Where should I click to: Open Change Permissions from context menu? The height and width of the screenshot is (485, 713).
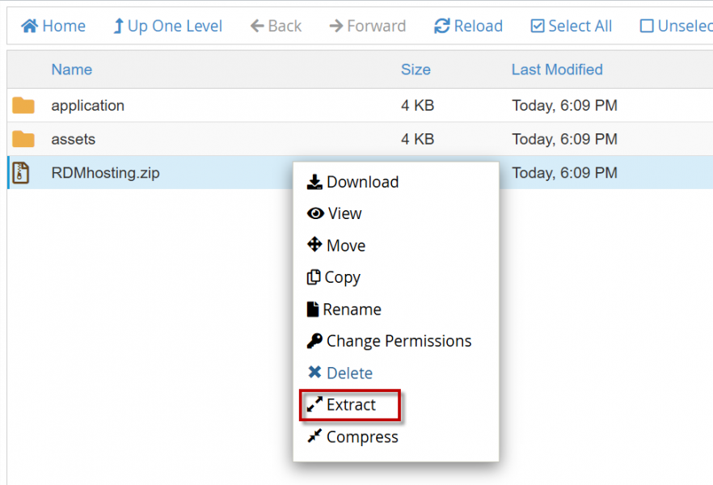[x=389, y=342]
